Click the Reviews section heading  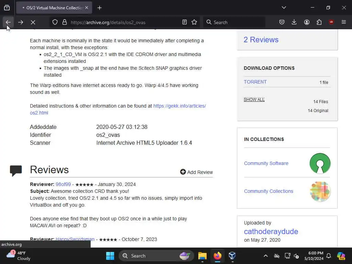[49, 170]
